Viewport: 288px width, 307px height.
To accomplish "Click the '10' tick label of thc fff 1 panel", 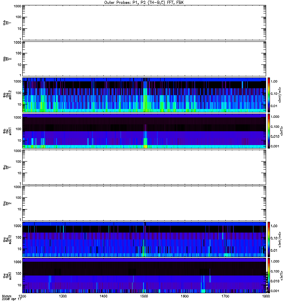I will coord(19,173).
